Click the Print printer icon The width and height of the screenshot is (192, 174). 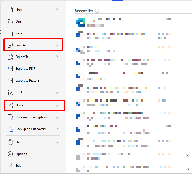click(10, 92)
